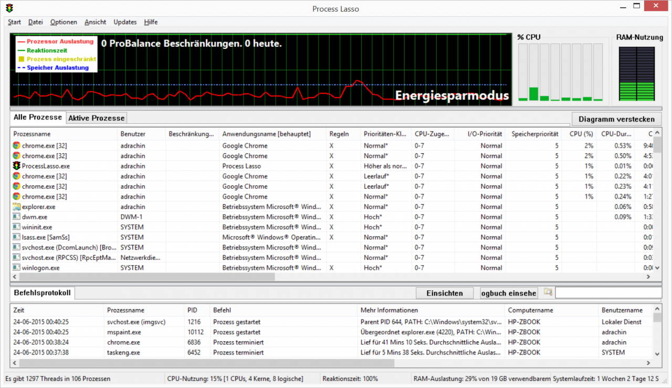
Task: Click into the log filter text field
Action: coord(608,292)
